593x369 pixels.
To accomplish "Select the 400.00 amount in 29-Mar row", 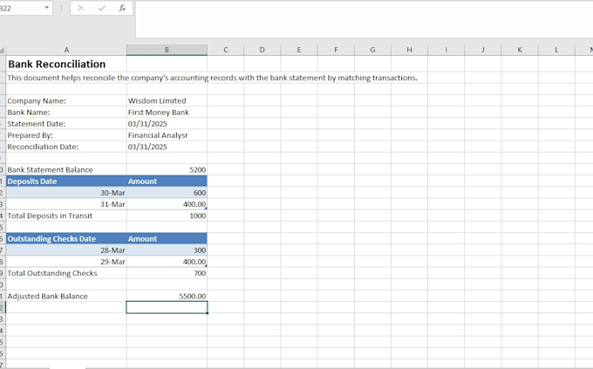I will point(167,262).
